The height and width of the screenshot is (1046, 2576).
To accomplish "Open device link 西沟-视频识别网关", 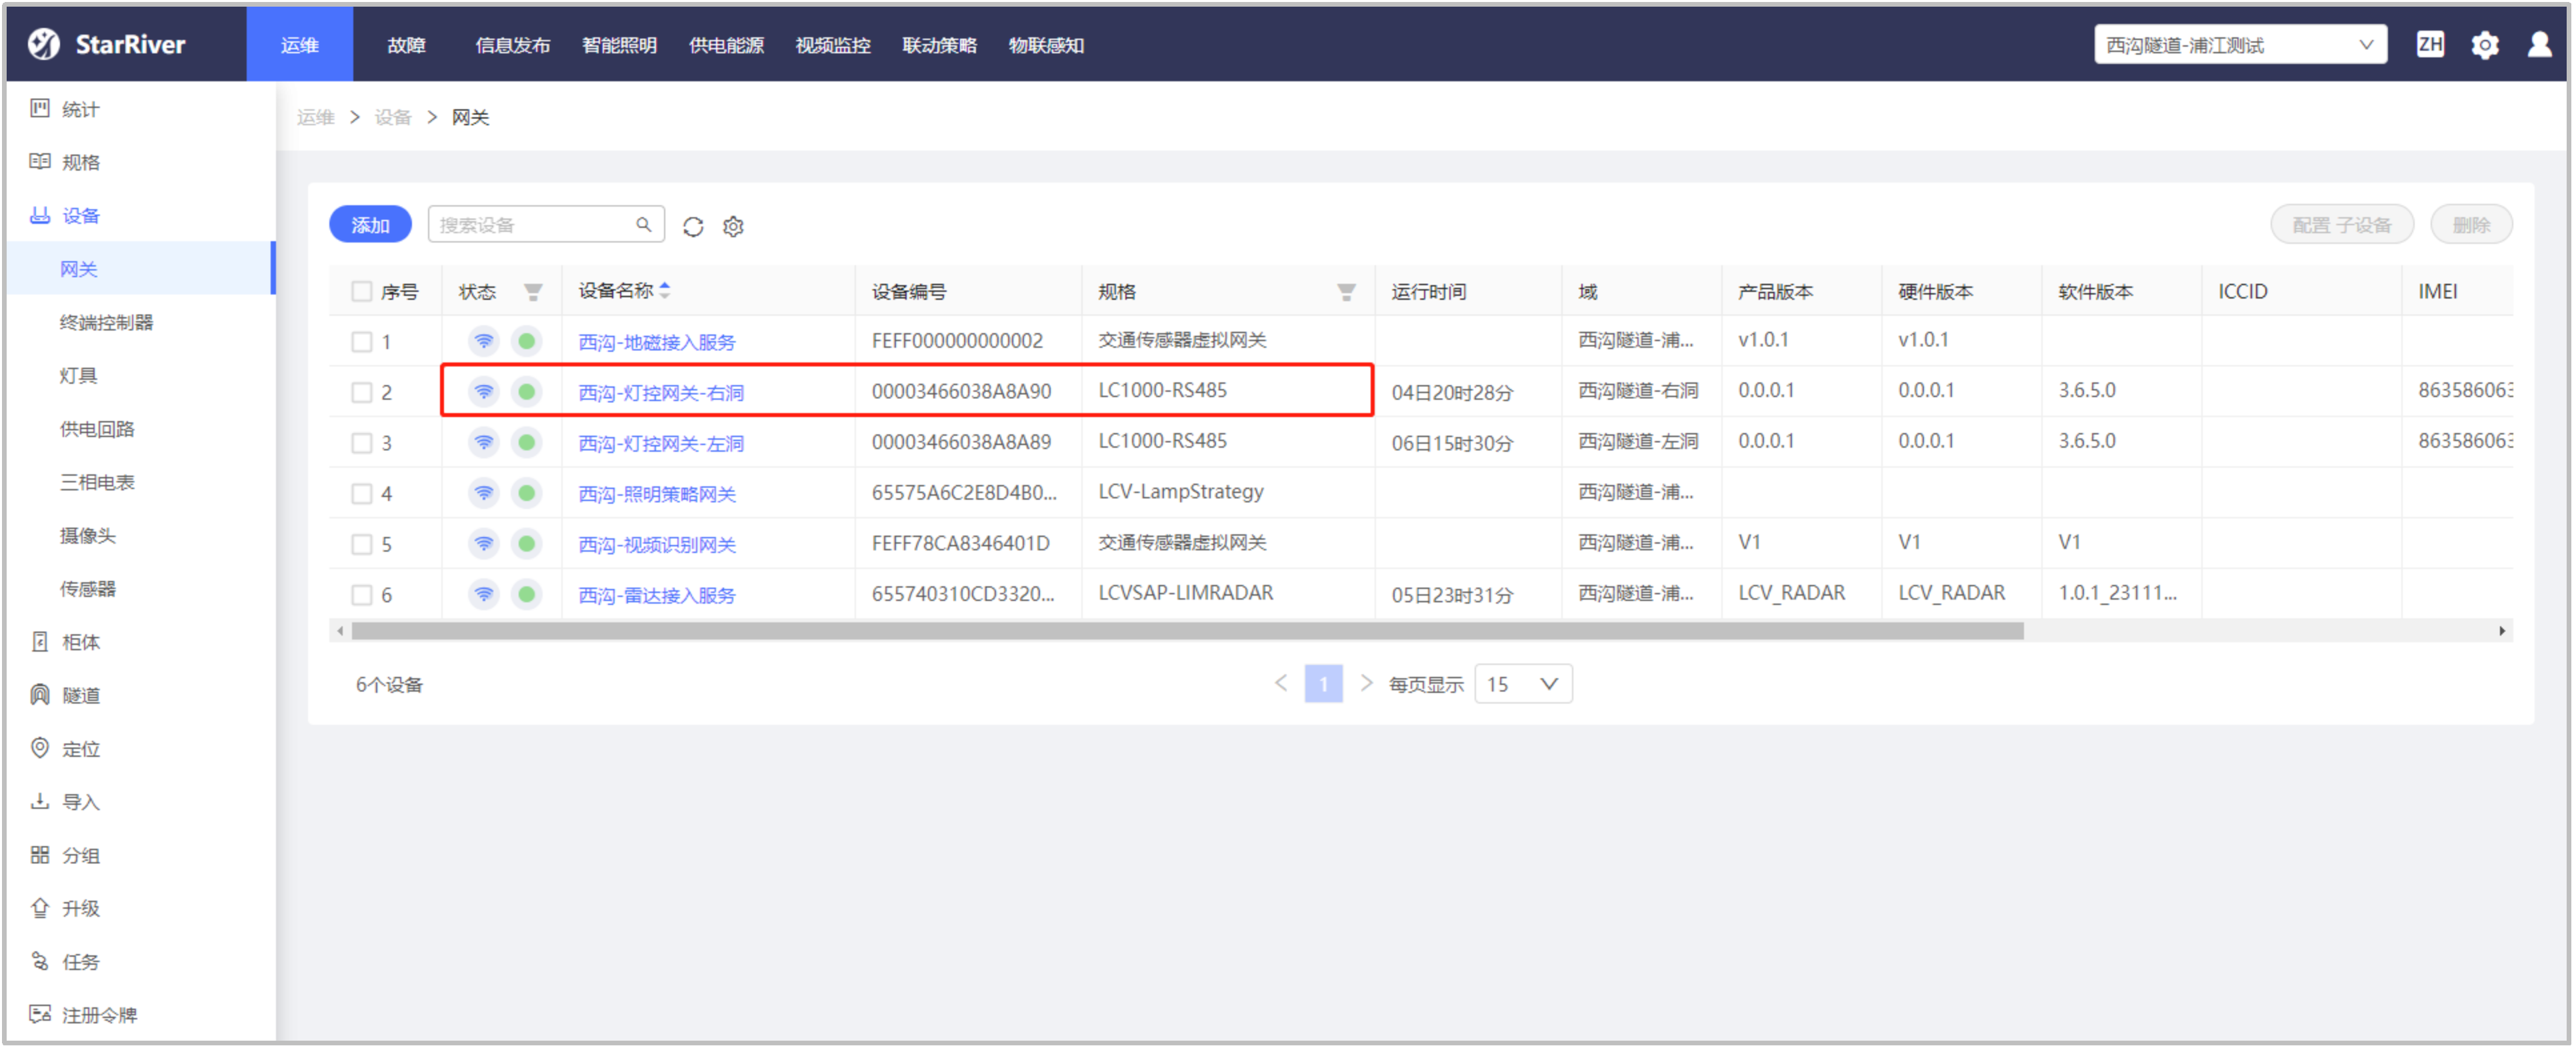I will 657,544.
